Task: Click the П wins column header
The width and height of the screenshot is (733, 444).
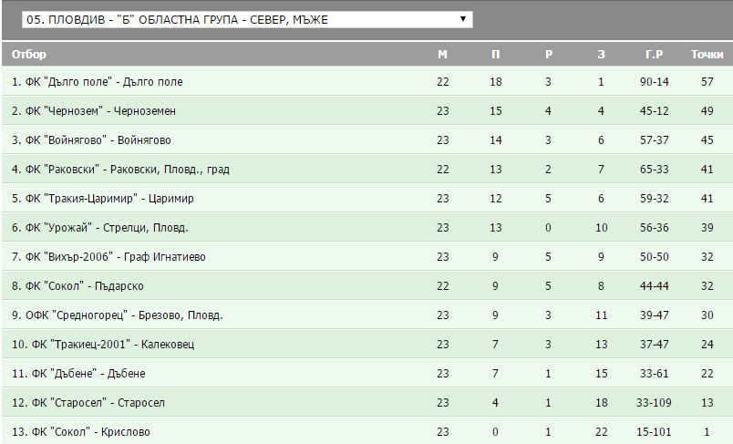Action: pos(495,54)
